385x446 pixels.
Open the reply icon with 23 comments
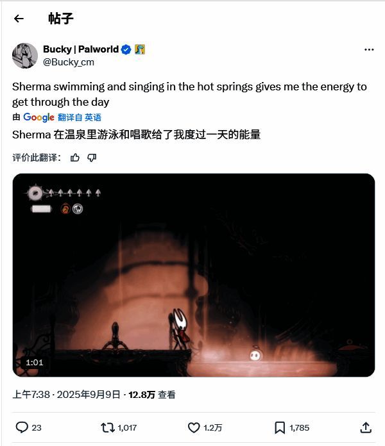point(28,427)
